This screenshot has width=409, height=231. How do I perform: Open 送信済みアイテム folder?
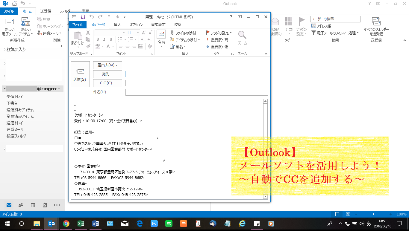tap(20, 110)
